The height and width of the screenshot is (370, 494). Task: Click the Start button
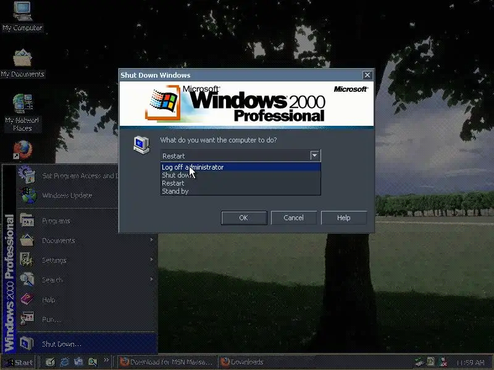tap(20, 362)
